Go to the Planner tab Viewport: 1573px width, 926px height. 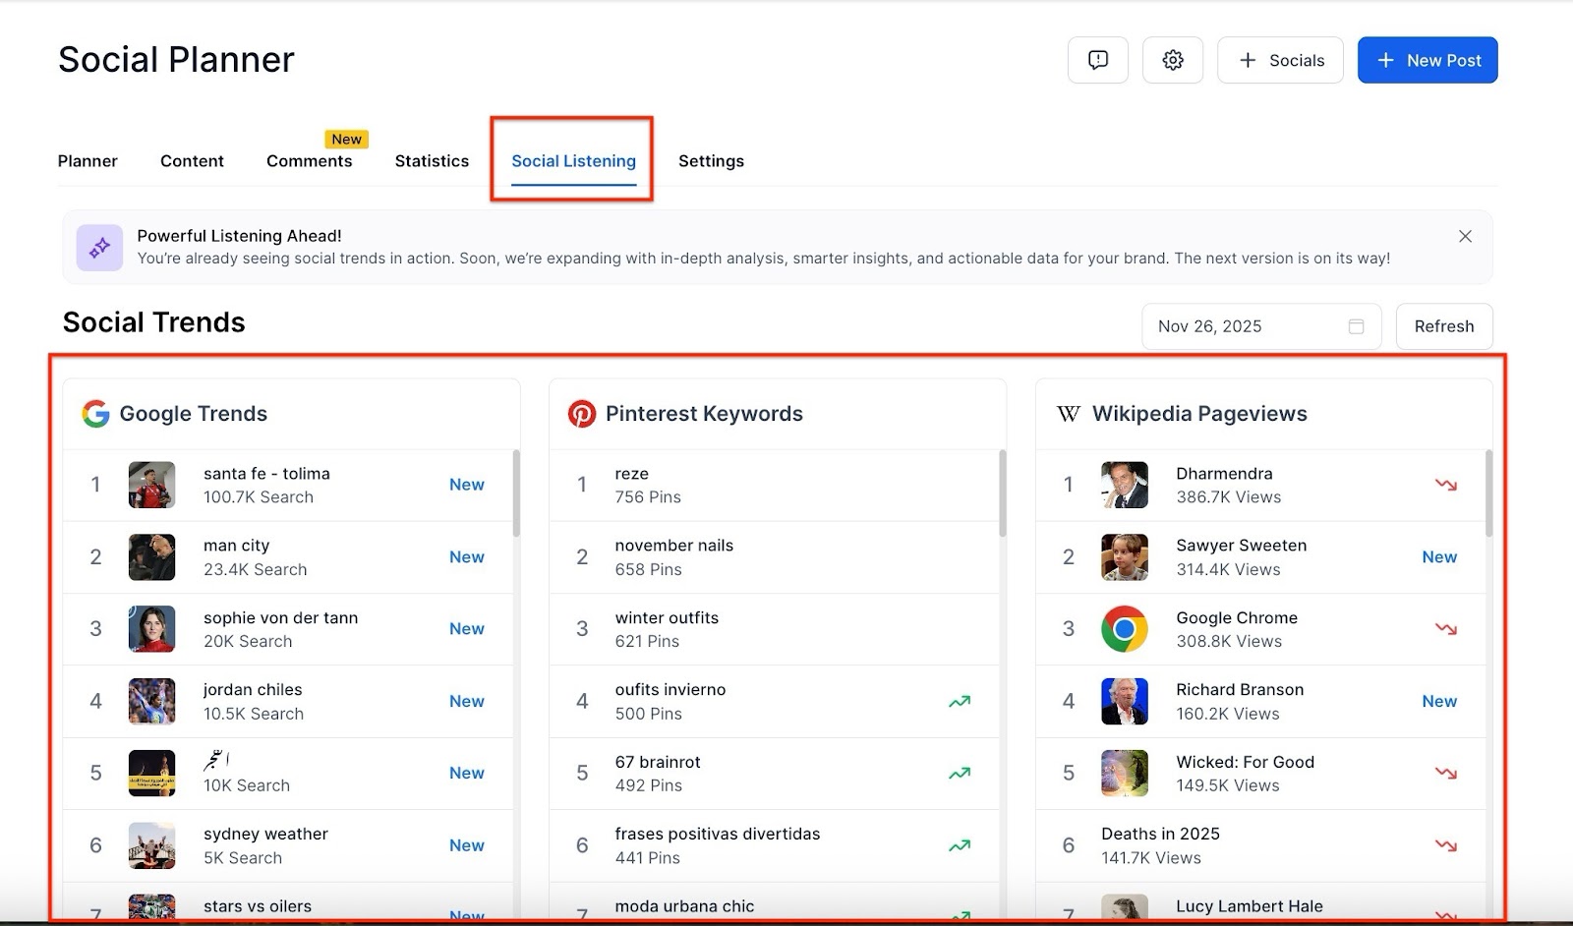click(x=87, y=161)
